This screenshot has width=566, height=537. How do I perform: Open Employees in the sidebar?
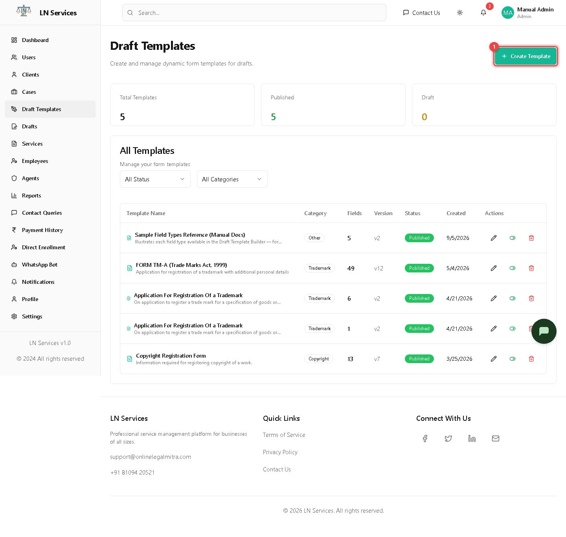point(50,161)
